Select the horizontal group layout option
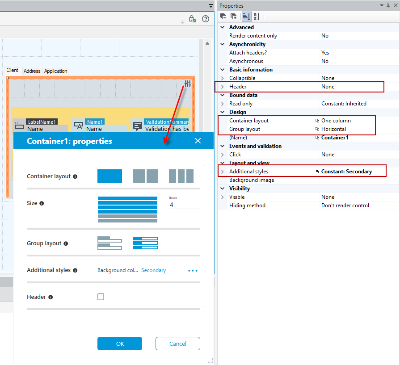This screenshot has width=400, height=365. [x=145, y=243]
